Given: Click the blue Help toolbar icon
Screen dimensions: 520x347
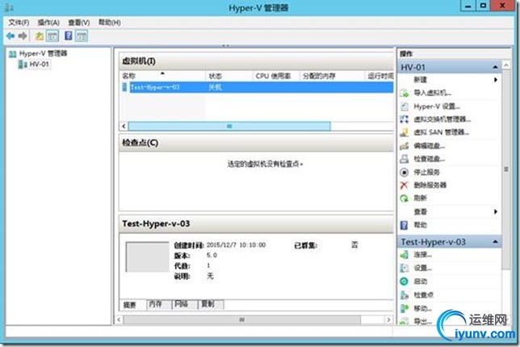Looking at the screenshot, I should tap(69, 36).
